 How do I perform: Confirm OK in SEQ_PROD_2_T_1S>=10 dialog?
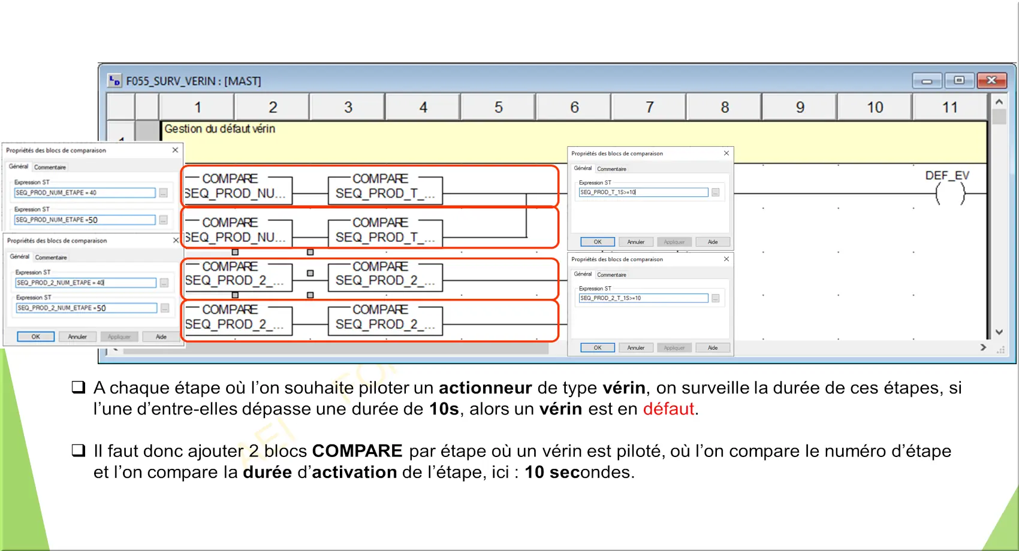[598, 348]
